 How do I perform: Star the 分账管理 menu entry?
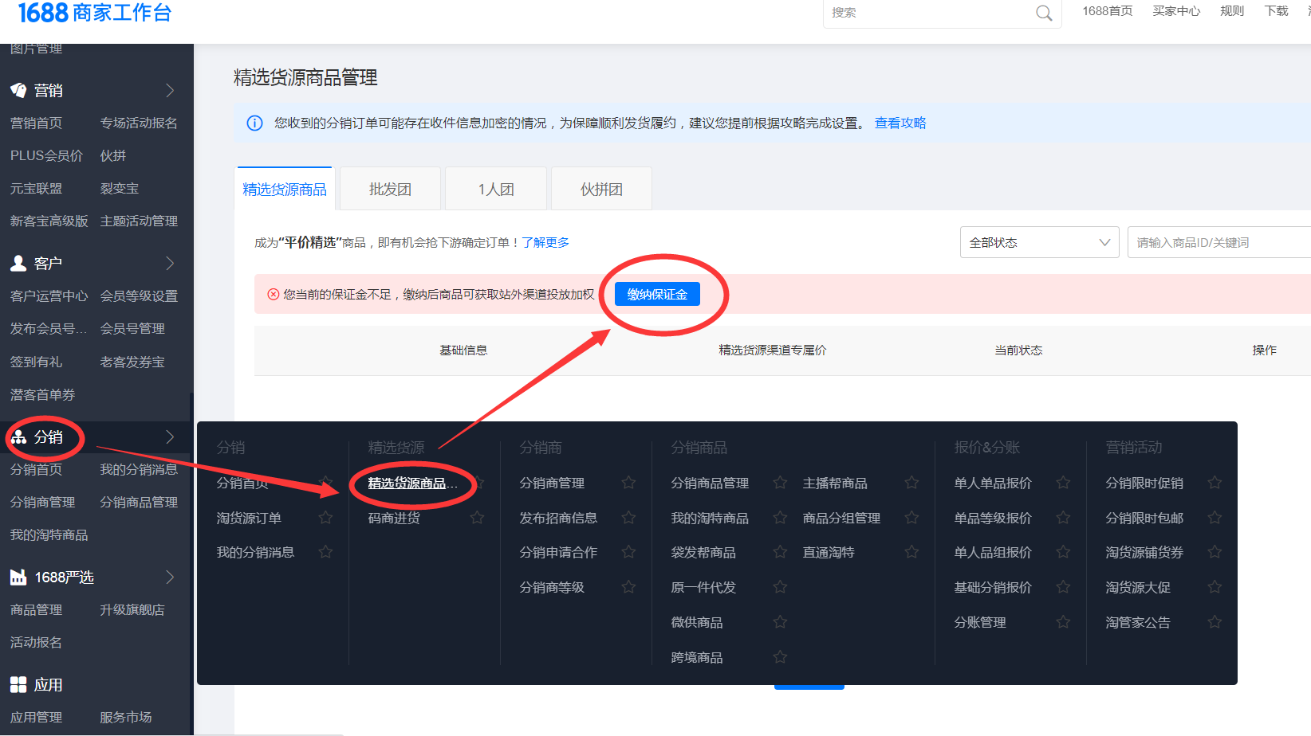click(1063, 622)
